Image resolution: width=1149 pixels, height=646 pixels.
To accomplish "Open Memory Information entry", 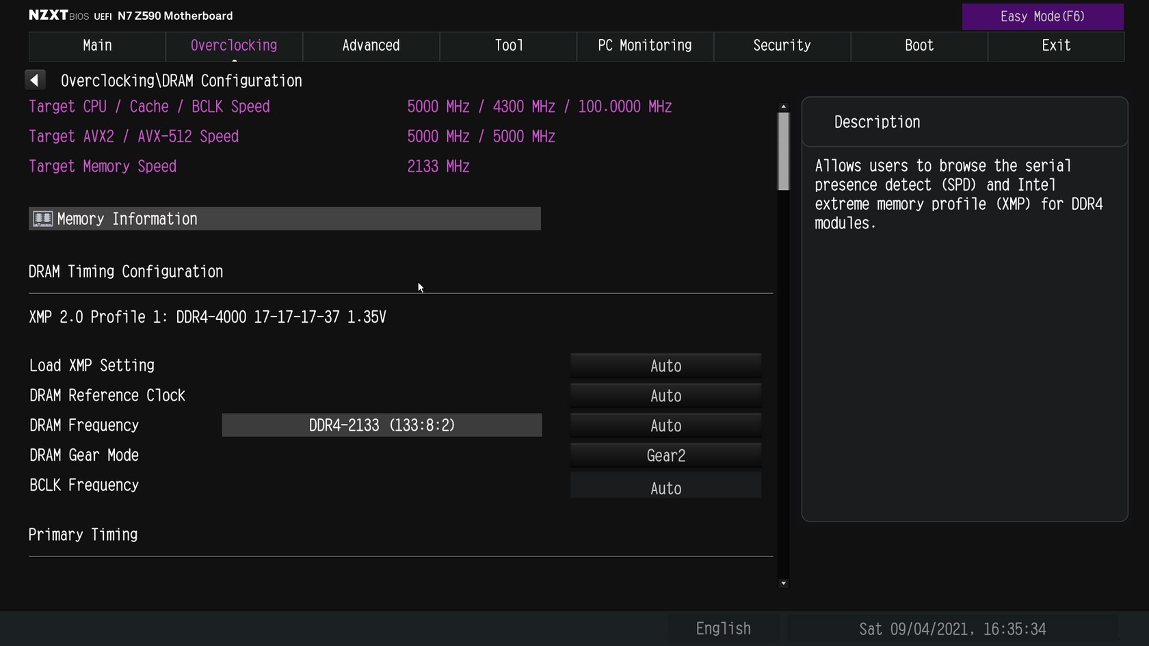I will 285,219.
